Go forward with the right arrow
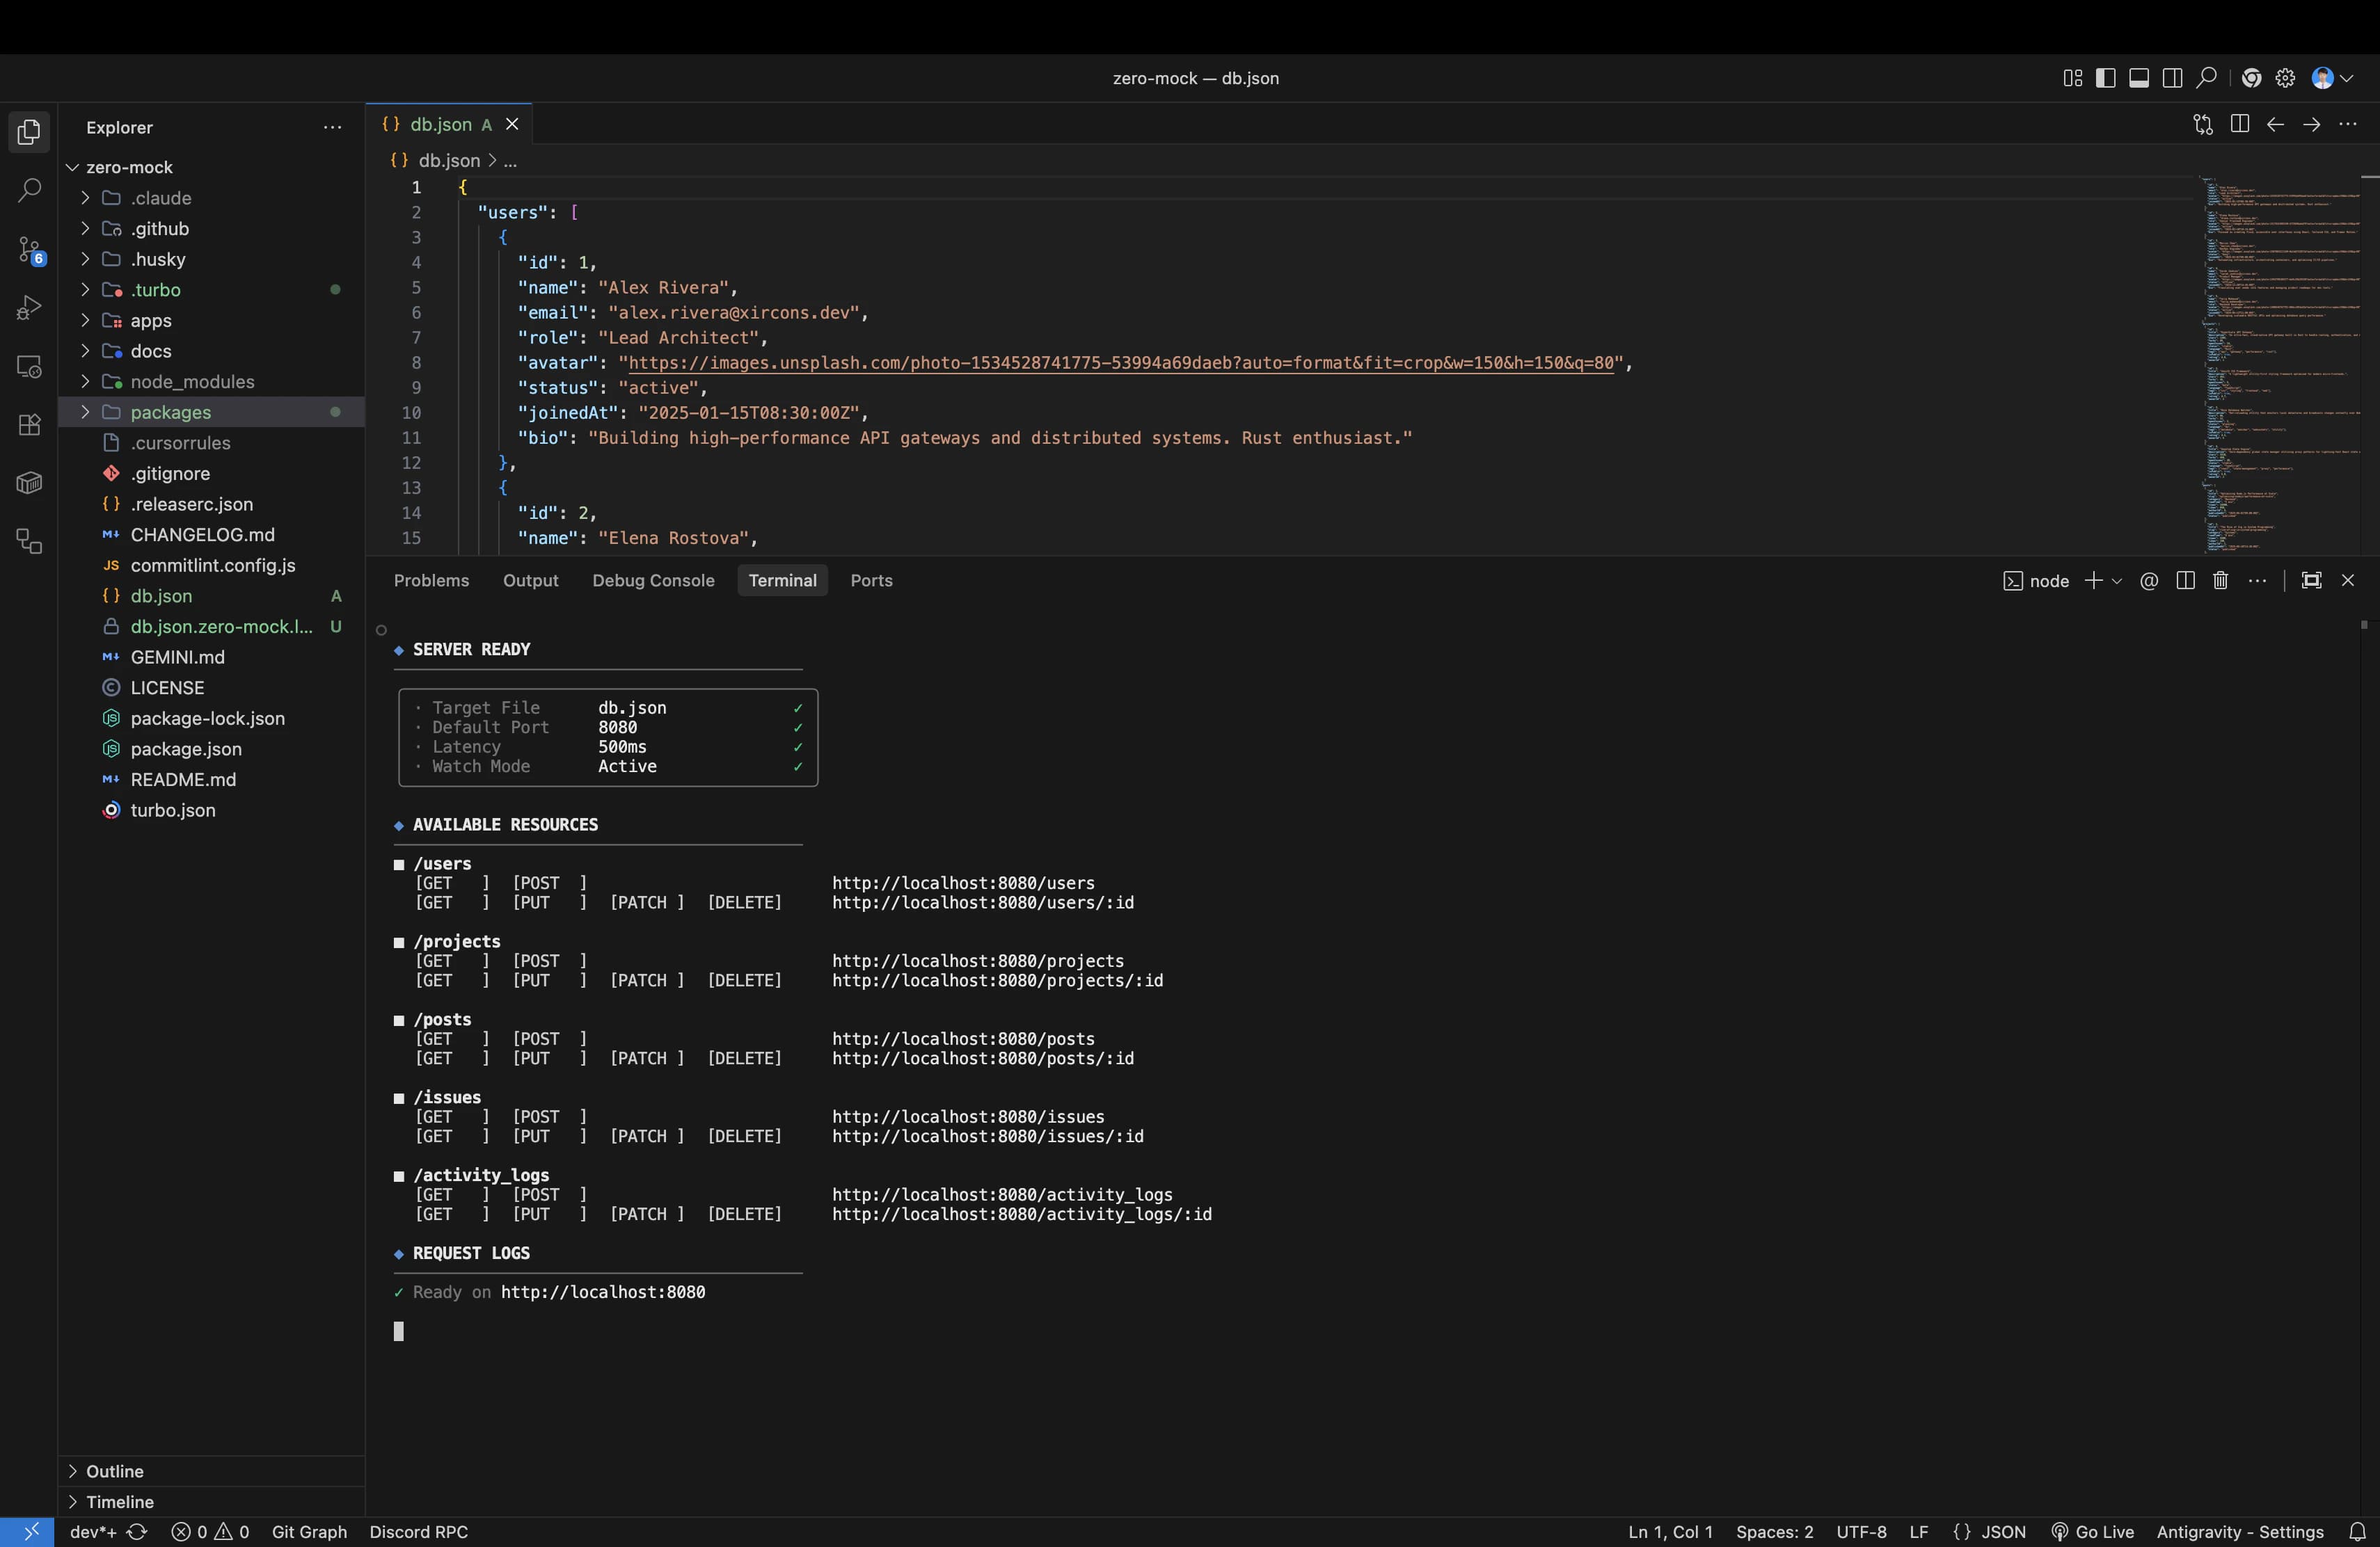The height and width of the screenshot is (1547, 2380). point(2311,124)
